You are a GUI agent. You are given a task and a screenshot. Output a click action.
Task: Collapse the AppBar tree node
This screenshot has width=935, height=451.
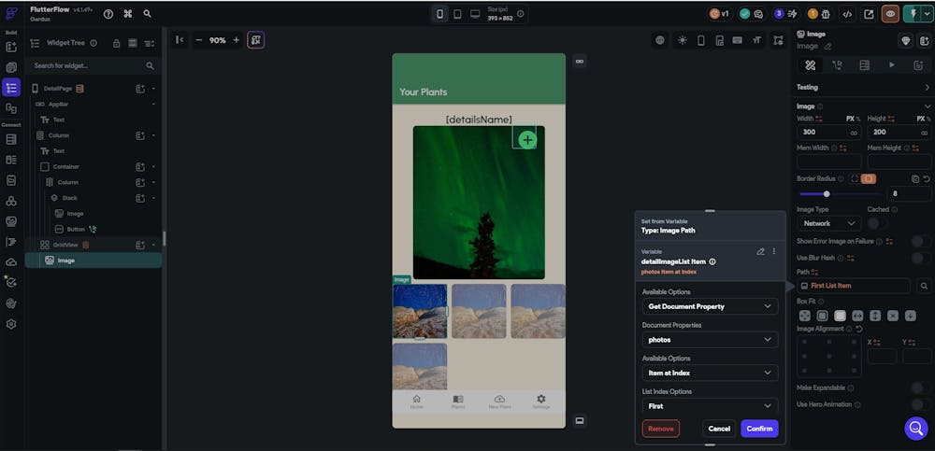pyautogui.click(x=153, y=105)
